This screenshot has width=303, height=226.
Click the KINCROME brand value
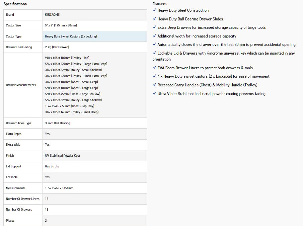[x=52, y=15]
